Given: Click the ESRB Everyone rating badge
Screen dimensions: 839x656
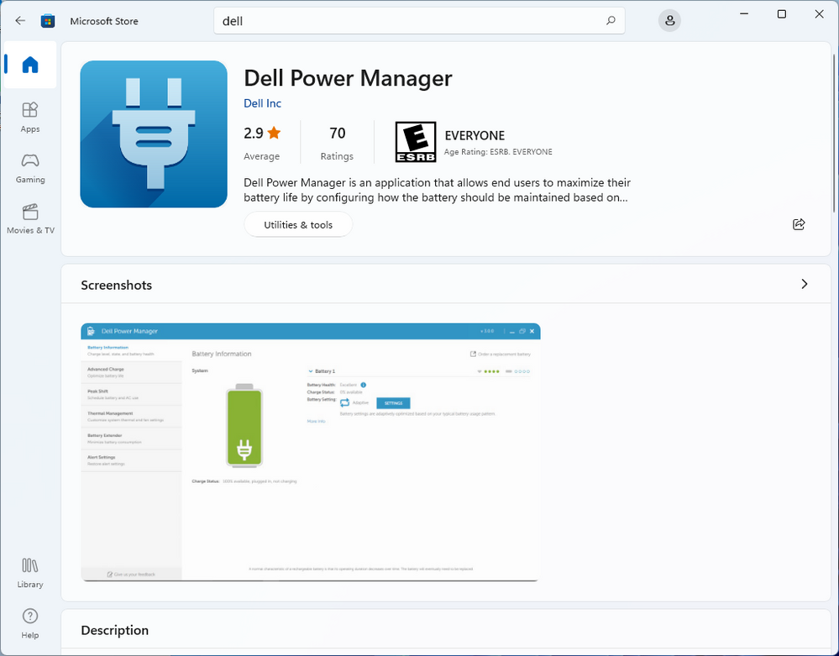Looking at the screenshot, I should coord(416,142).
